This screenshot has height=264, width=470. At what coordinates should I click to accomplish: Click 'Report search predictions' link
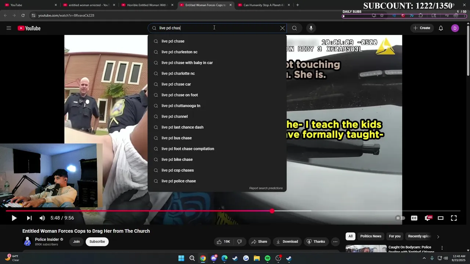pyautogui.click(x=266, y=188)
